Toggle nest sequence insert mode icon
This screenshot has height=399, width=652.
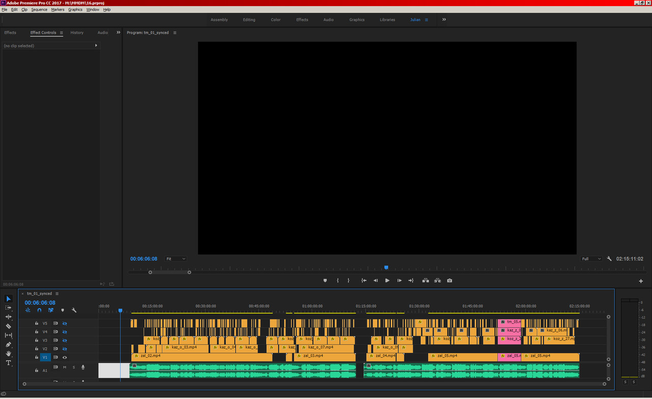point(28,310)
